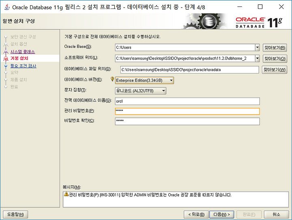Image resolution: width=292 pixels, height=220 pixels.
Task: Click the 설치 옵션 step
Action: (x=19, y=44)
